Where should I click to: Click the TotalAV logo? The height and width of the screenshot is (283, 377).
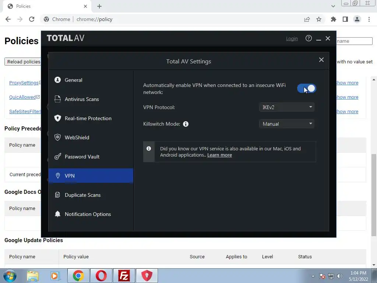click(66, 38)
